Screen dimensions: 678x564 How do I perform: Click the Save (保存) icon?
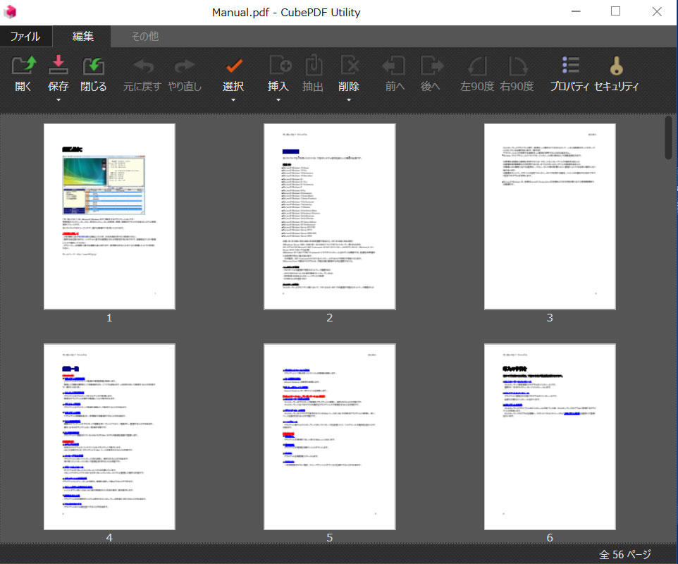coord(58,66)
